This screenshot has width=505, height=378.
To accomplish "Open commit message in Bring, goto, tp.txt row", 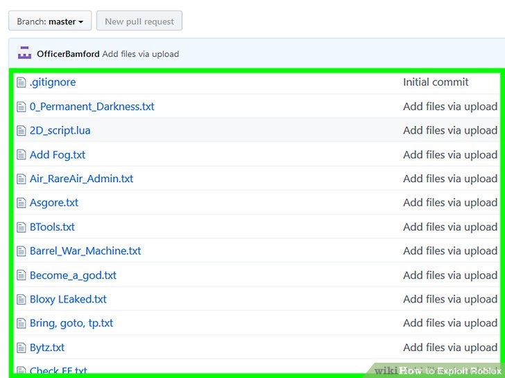I will 450,323.
